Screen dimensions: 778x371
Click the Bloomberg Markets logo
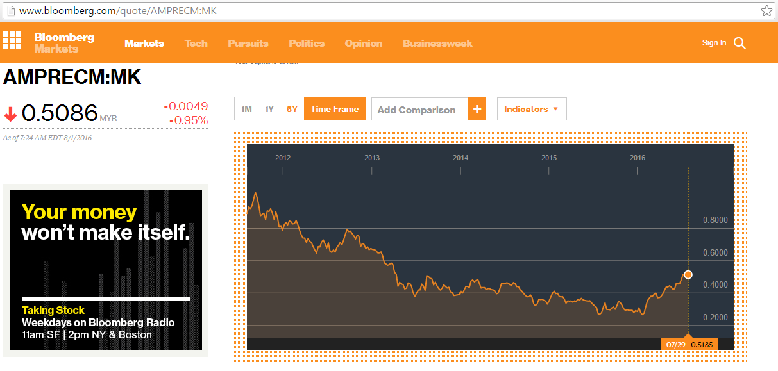(63, 43)
